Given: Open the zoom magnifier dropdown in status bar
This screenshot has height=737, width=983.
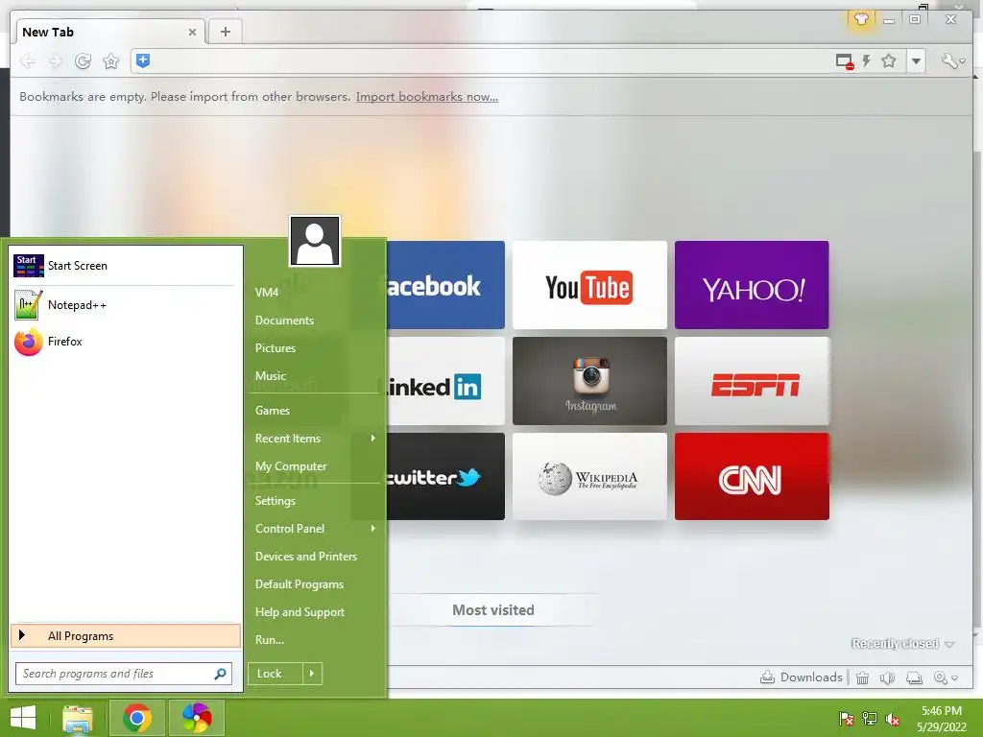Looking at the screenshot, I should (946, 678).
